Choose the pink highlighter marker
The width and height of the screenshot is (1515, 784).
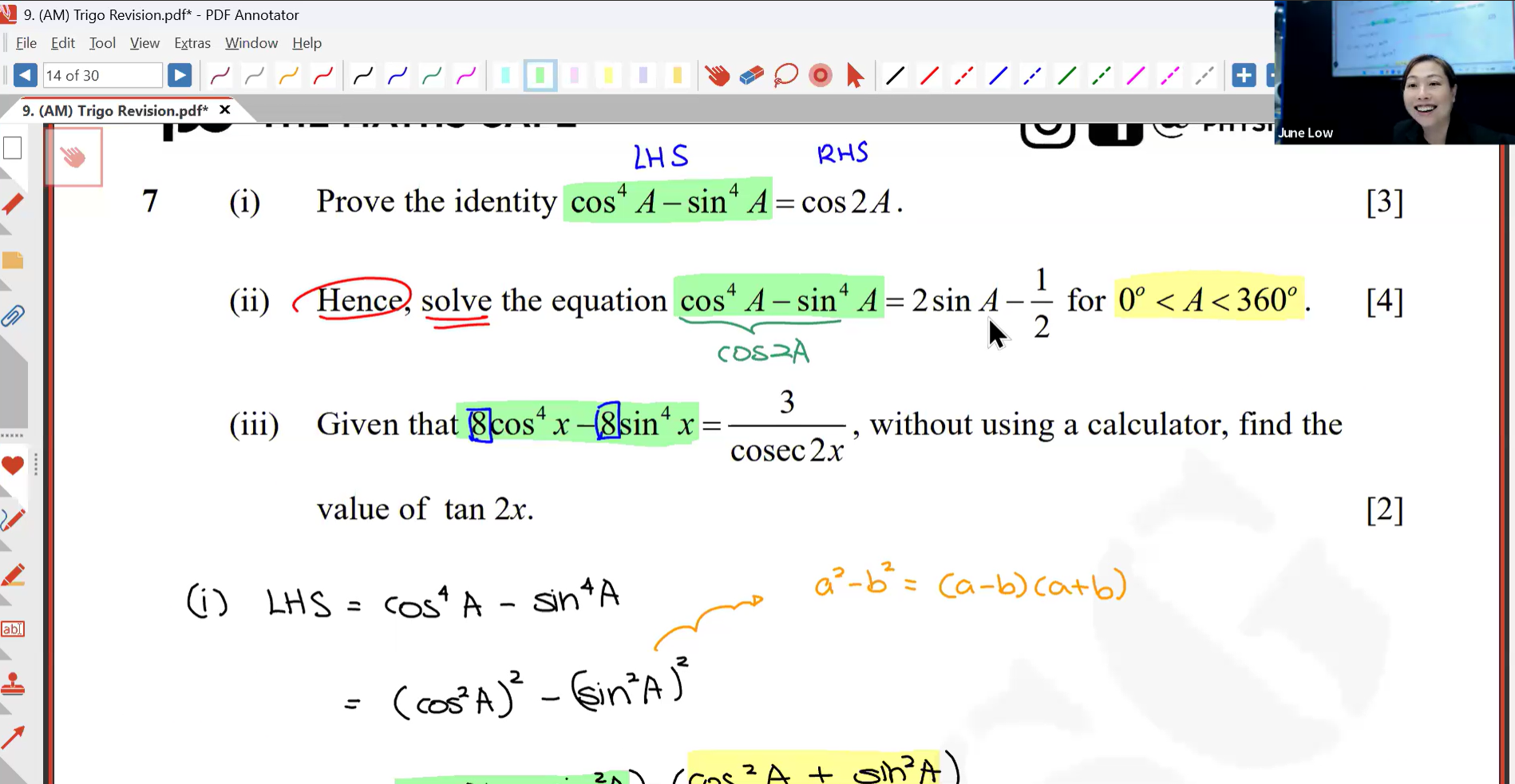click(574, 76)
